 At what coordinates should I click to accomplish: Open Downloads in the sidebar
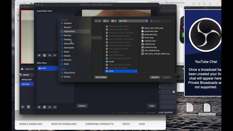click(69, 48)
